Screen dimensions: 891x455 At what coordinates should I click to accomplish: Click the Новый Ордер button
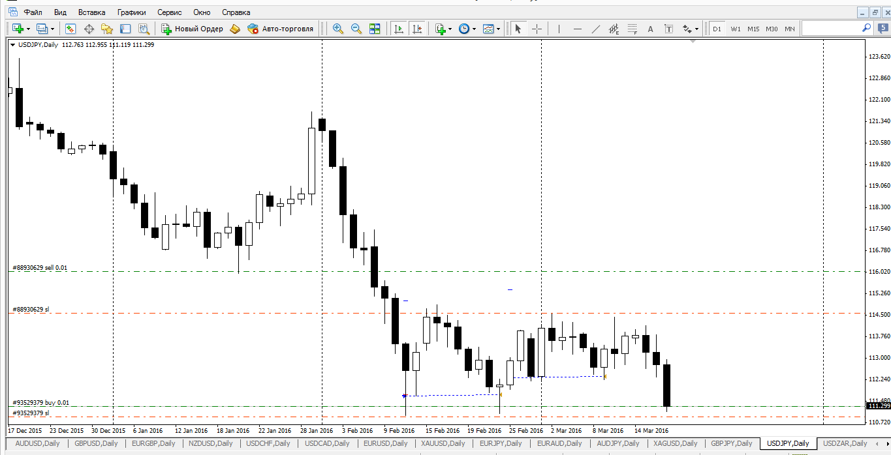[192, 29]
